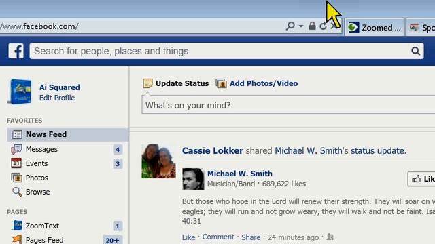Open the Michael W. Smith page name link
This screenshot has width=435, height=244.
[240, 174]
